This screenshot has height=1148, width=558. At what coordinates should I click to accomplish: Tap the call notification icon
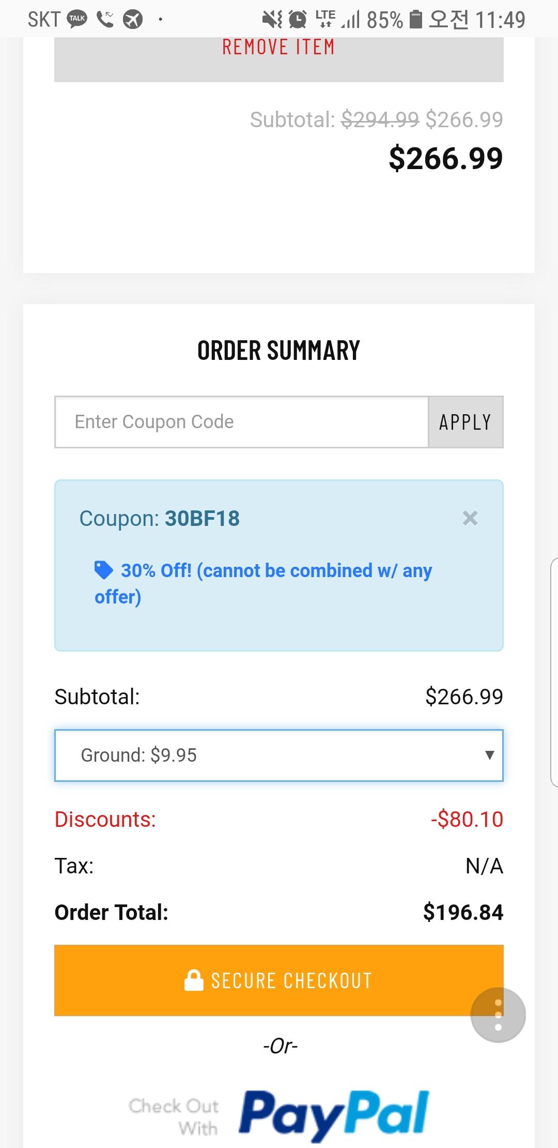click(x=105, y=19)
